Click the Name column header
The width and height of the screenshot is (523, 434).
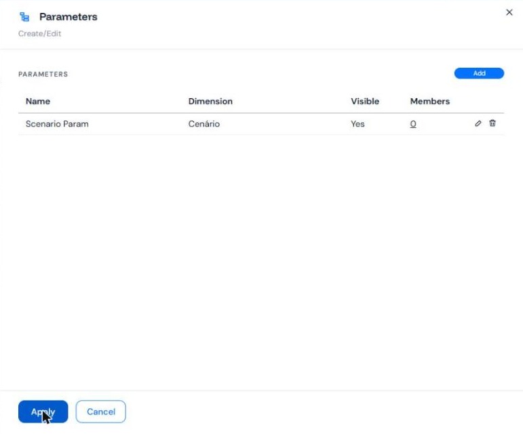[38, 101]
